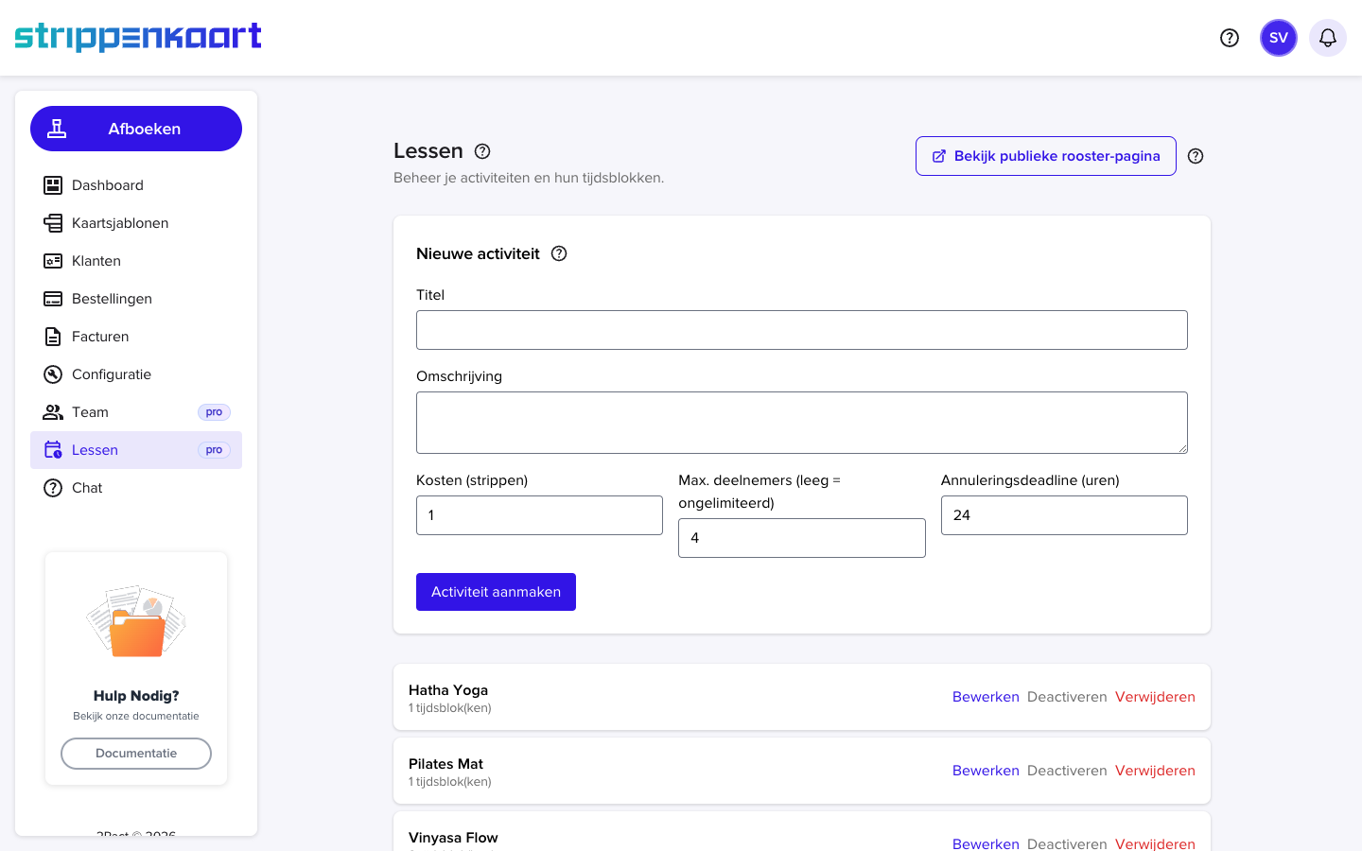The height and width of the screenshot is (851, 1362).
Task: Open the Configuratie menu item
Action: click(136, 374)
